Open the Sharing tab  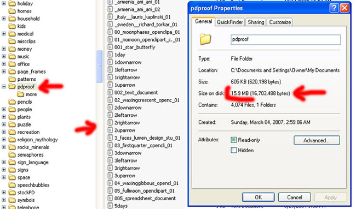(256, 22)
